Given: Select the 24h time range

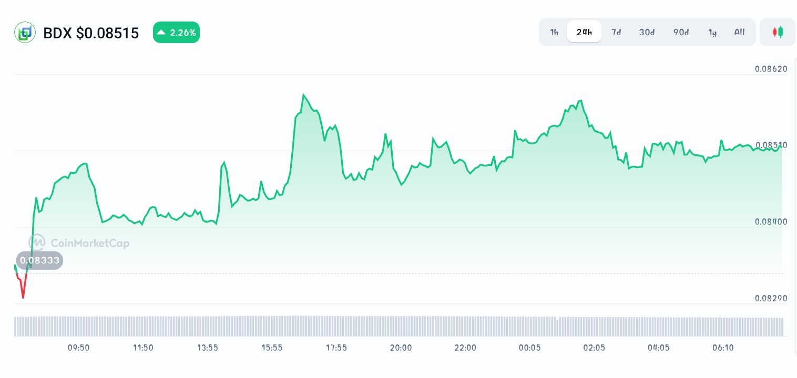Looking at the screenshot, I should click(x=584, y=32).
